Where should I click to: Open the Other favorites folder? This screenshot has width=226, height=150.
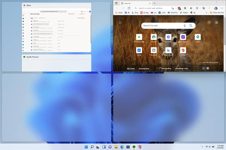click(x=217, y=13)
